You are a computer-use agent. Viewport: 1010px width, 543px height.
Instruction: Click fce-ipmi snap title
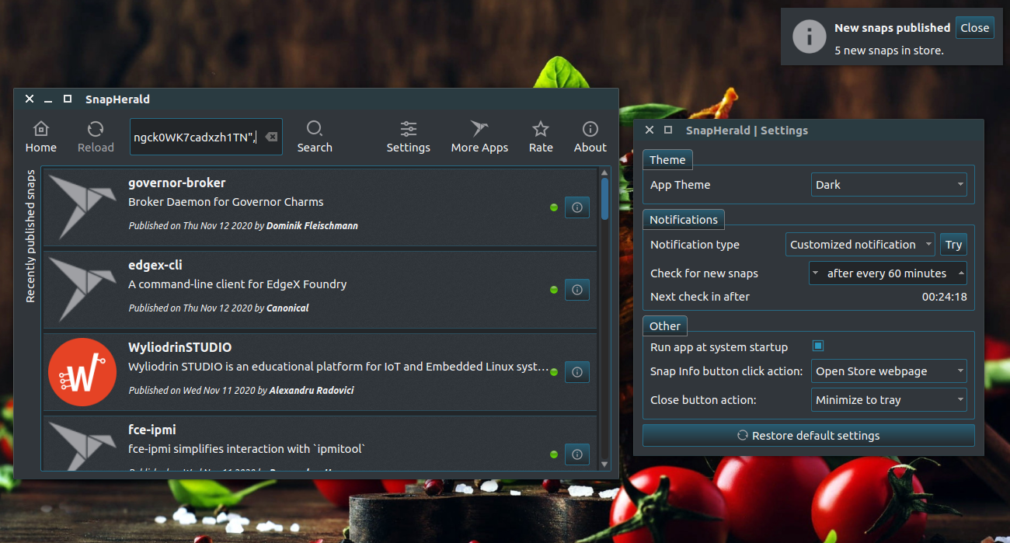[x=152, y=430]
